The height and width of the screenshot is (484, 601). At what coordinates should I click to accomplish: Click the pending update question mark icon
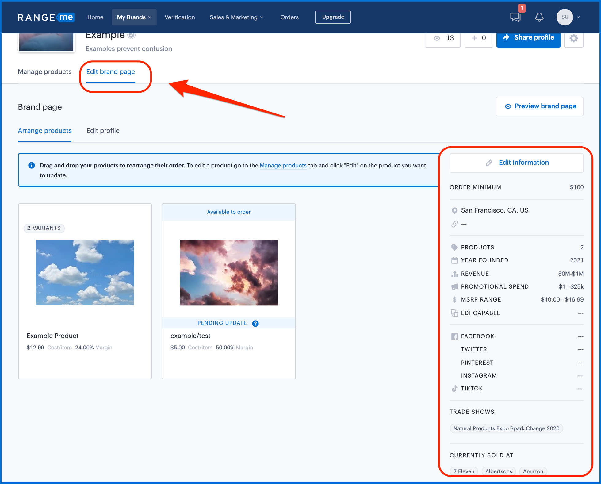pyautogui.click(x=256, y=323)
